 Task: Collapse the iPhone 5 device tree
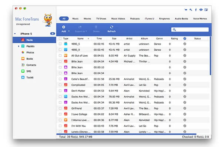tap(15, 34)
